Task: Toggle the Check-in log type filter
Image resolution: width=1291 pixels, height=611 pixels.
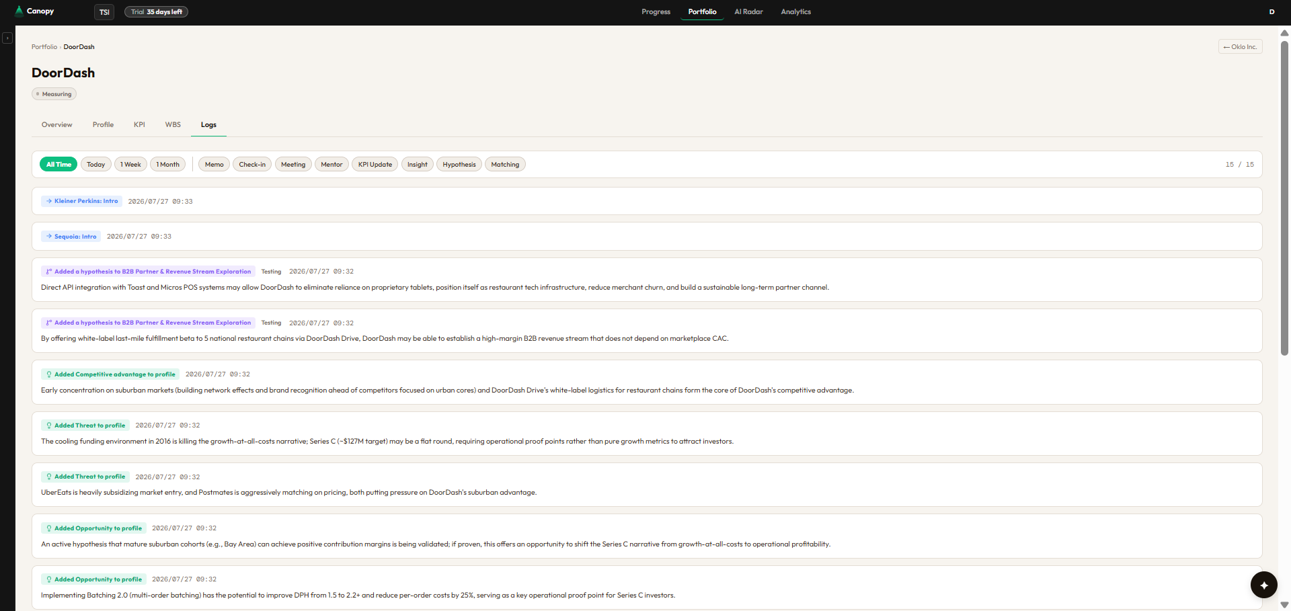Action: pyautogui.click(x=252, y=164)
